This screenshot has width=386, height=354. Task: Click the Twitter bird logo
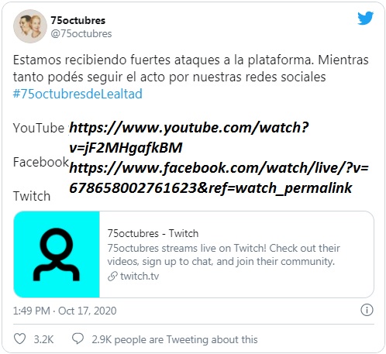[x=365, y=18]
